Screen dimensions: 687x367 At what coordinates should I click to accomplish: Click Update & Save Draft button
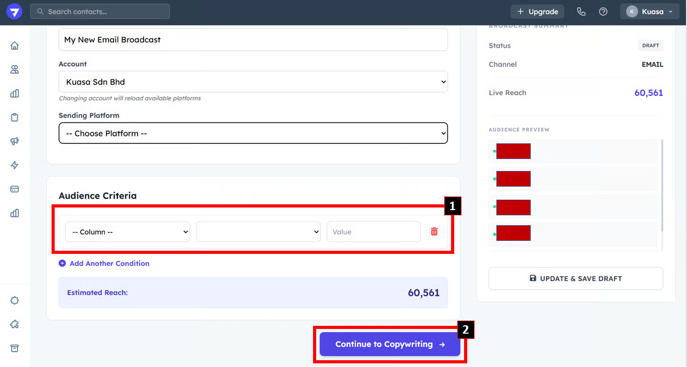(576, 278)
